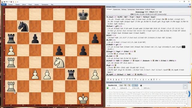
Task: Click the 27.h4 (1/26) current move field
Action: pos(136,88)
